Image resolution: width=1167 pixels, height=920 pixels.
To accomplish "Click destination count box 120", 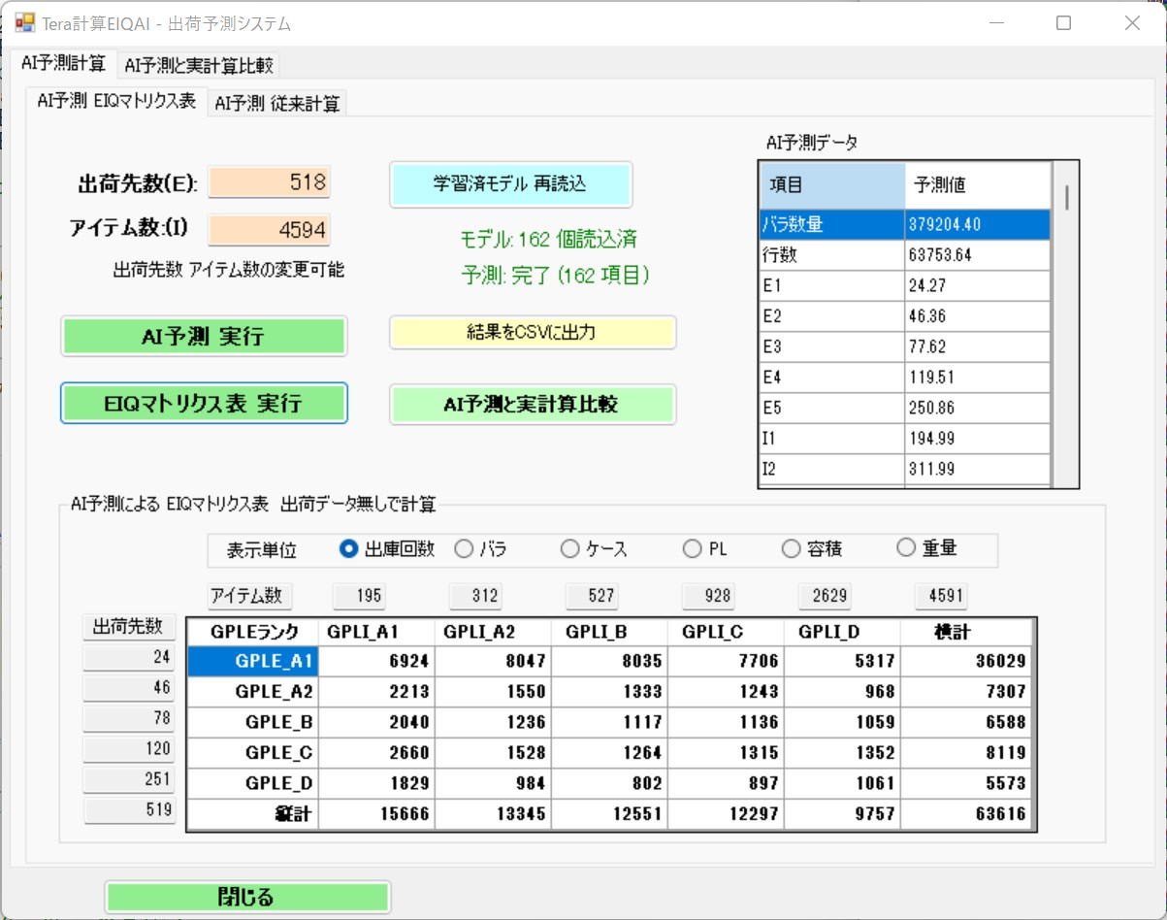I will pyautogui.click(x=129, y=749).
